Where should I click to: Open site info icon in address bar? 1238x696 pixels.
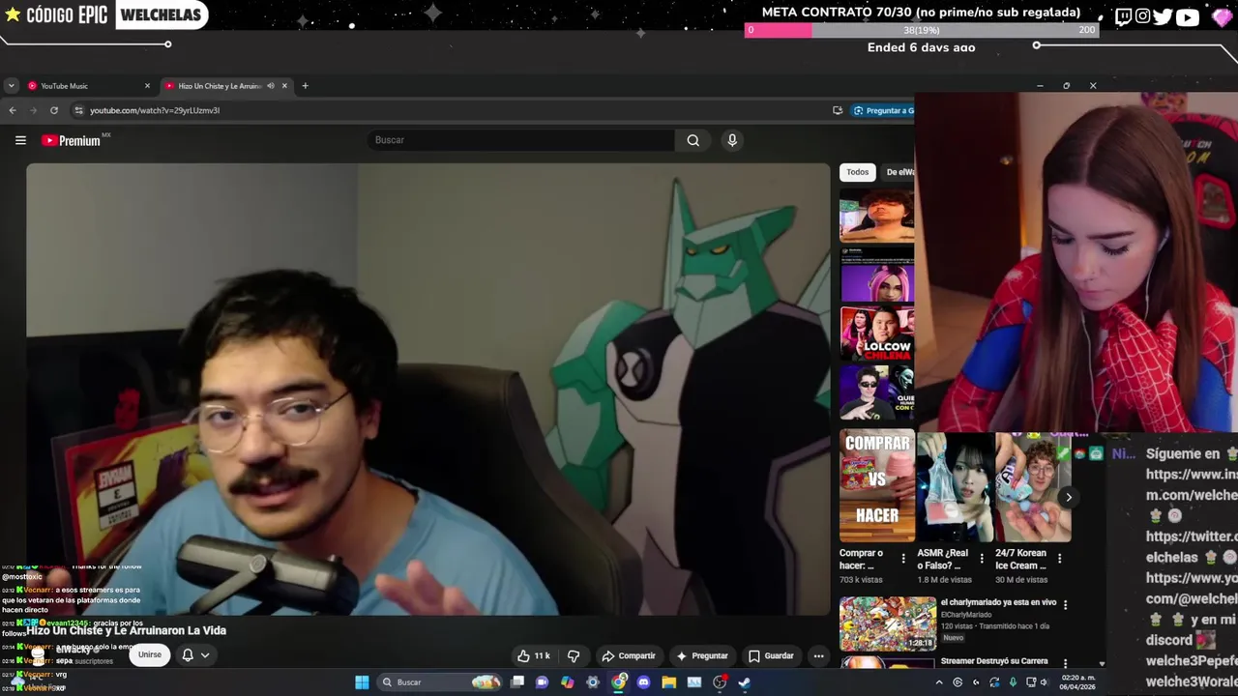tap(78, 110)
